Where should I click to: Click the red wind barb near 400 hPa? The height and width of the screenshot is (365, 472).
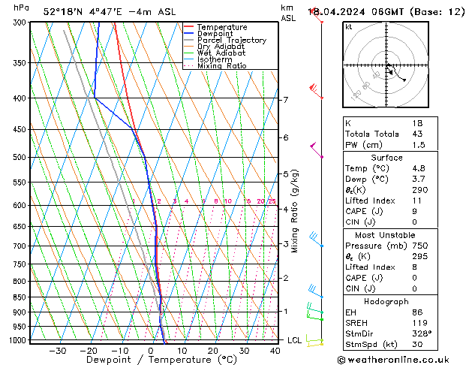[x=316, y=92]
